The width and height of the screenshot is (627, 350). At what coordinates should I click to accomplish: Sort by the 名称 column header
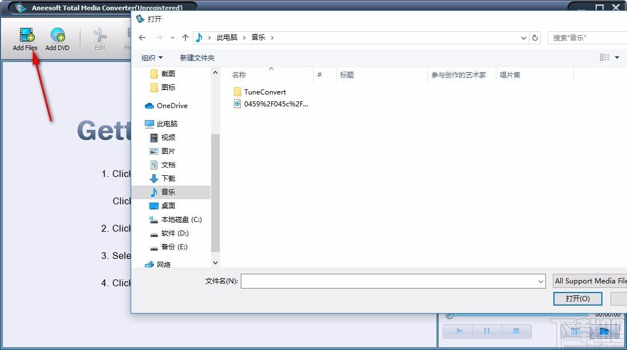[239, 75]
